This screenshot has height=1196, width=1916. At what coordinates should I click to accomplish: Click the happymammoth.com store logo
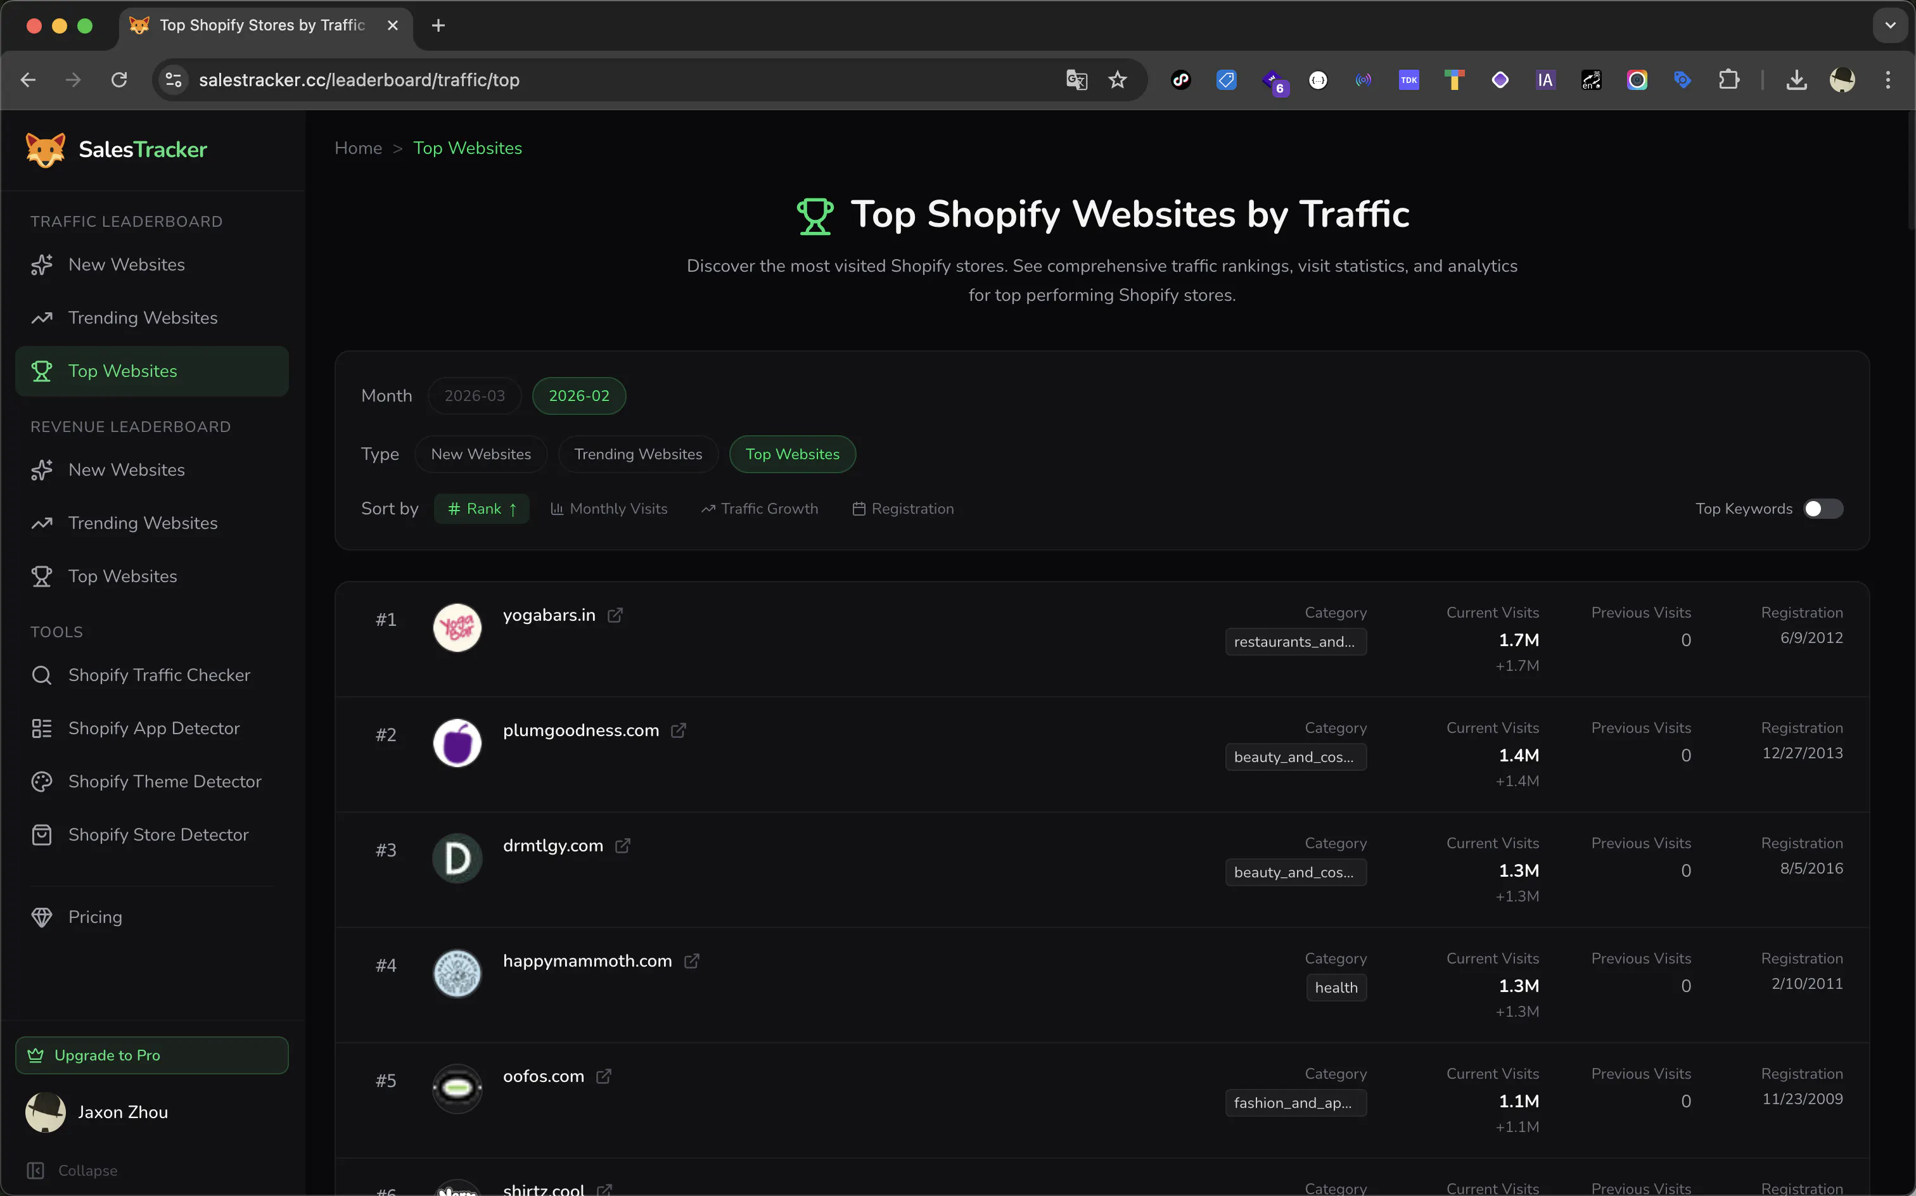(x=457, y=974)
